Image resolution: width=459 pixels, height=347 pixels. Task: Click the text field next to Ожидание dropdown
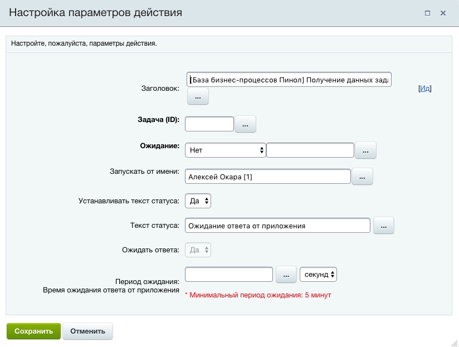[x=310, y=150]
